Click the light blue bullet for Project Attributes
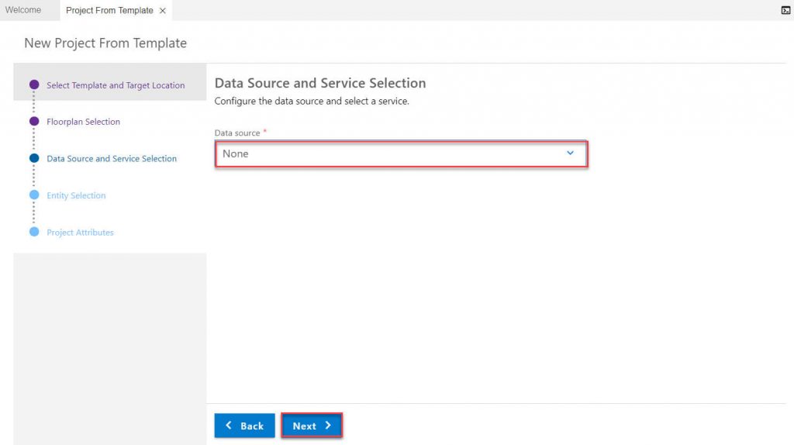 34,232
